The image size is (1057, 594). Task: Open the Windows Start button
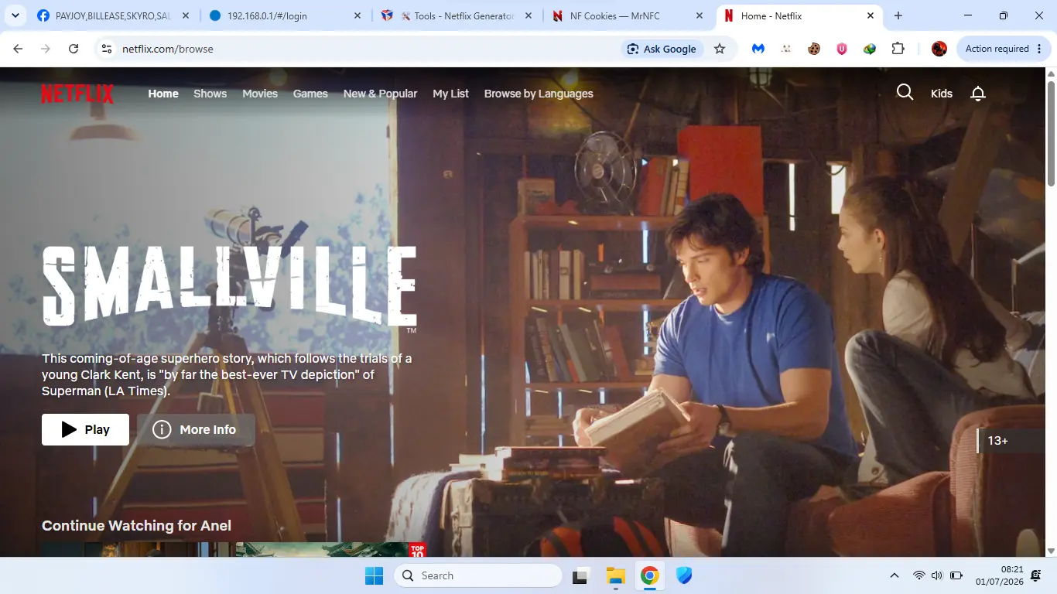(x=375, y=576)
